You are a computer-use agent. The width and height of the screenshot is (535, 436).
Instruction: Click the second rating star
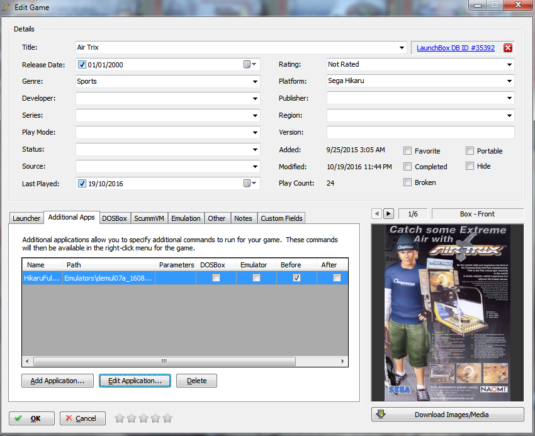(x=132, y=418)
